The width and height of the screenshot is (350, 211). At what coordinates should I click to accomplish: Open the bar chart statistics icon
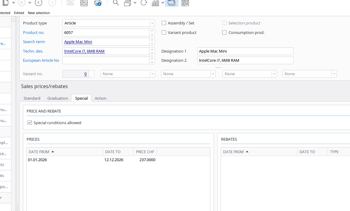click(x=156, y=3)
